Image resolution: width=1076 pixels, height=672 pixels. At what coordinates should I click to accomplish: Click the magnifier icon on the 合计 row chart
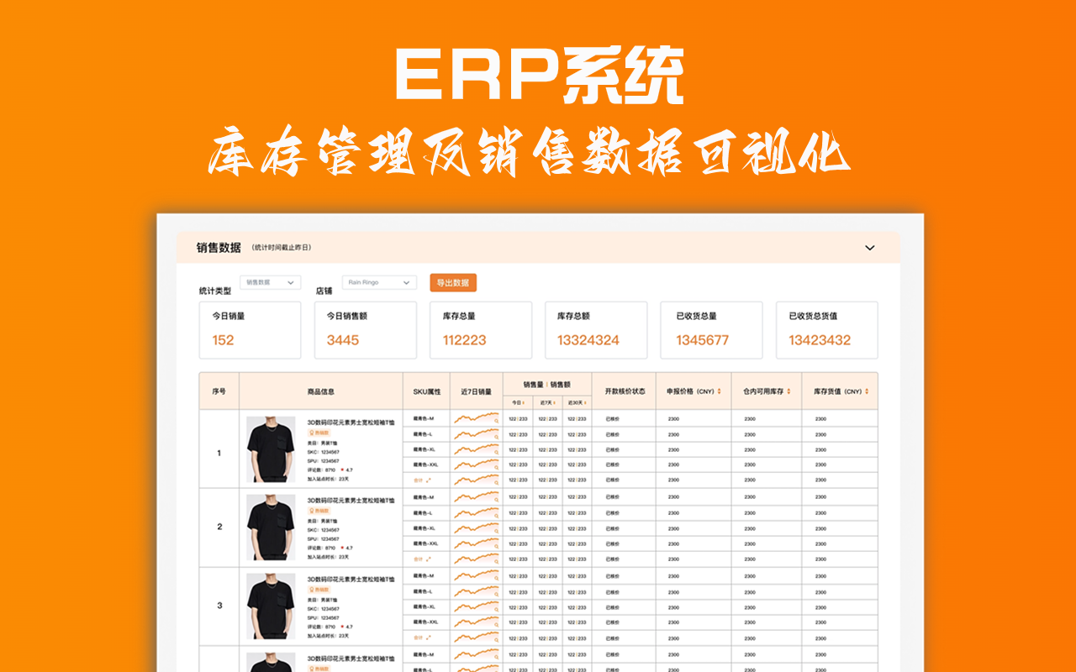click(x=497, y=481)
